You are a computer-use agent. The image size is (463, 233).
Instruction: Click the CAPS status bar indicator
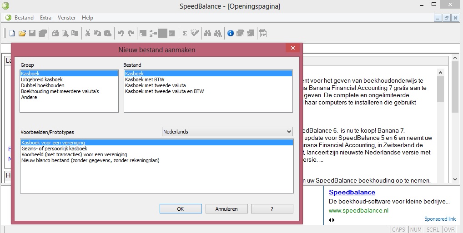[x=398, y=230]
